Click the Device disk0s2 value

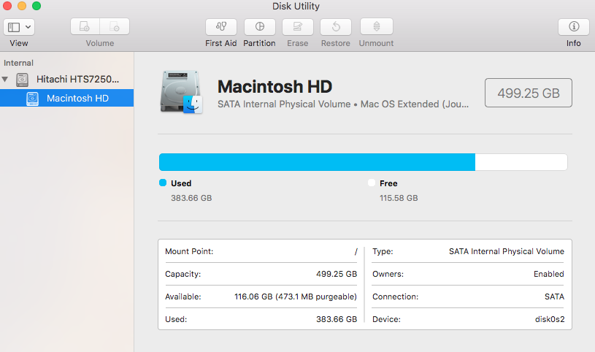coord(550,319)
